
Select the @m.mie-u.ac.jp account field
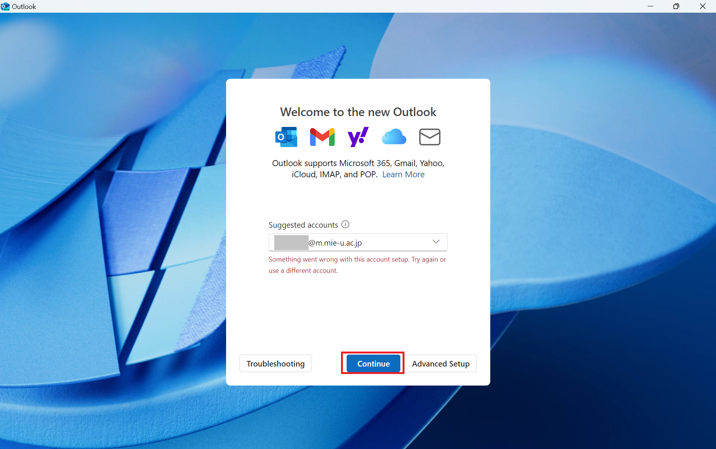click(358, 242)
